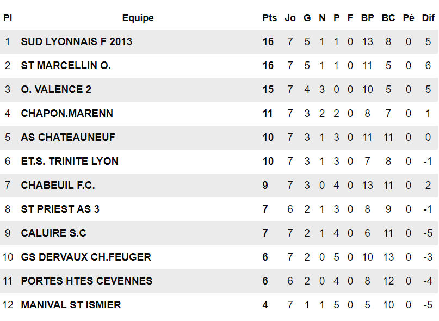Open the CHABEUIL F.C. team entry
The height and width of the screenshot is (321, 439).
coord(58,186)
